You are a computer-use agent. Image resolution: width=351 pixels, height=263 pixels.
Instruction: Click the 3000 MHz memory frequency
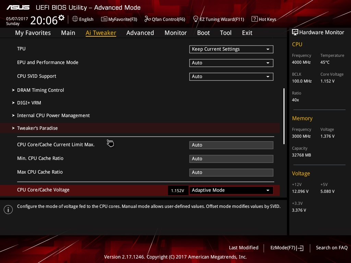(301, 136)
